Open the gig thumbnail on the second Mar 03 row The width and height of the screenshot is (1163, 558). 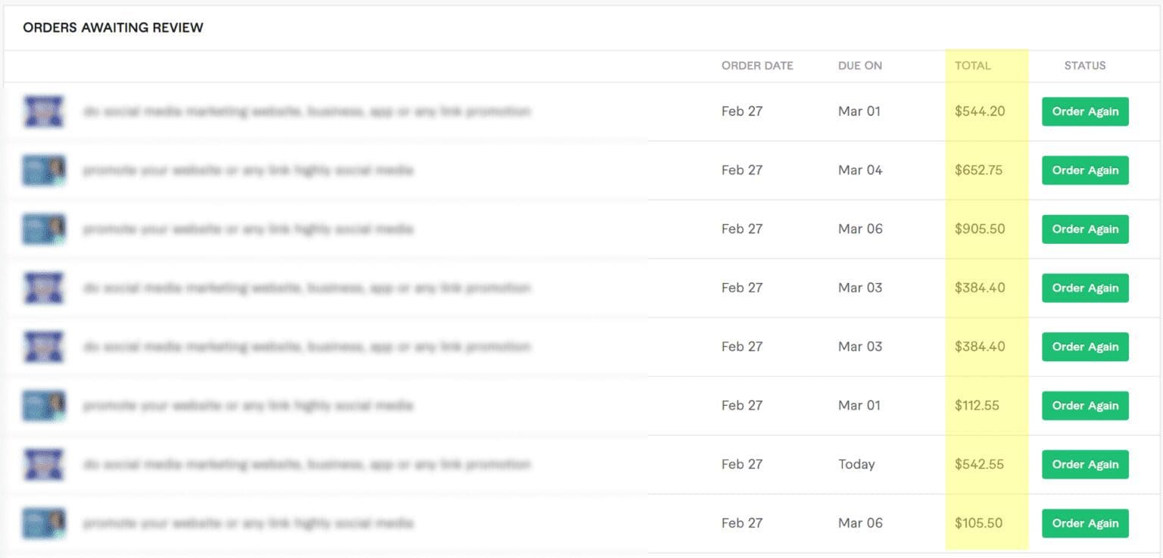pyautogui.click(x=43, y=346)
